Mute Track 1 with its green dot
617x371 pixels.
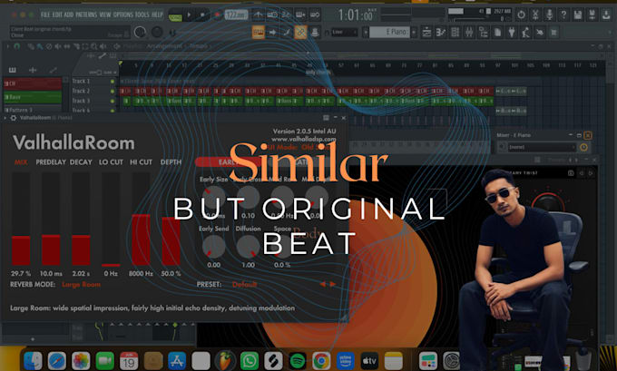(x=113, y=82)
